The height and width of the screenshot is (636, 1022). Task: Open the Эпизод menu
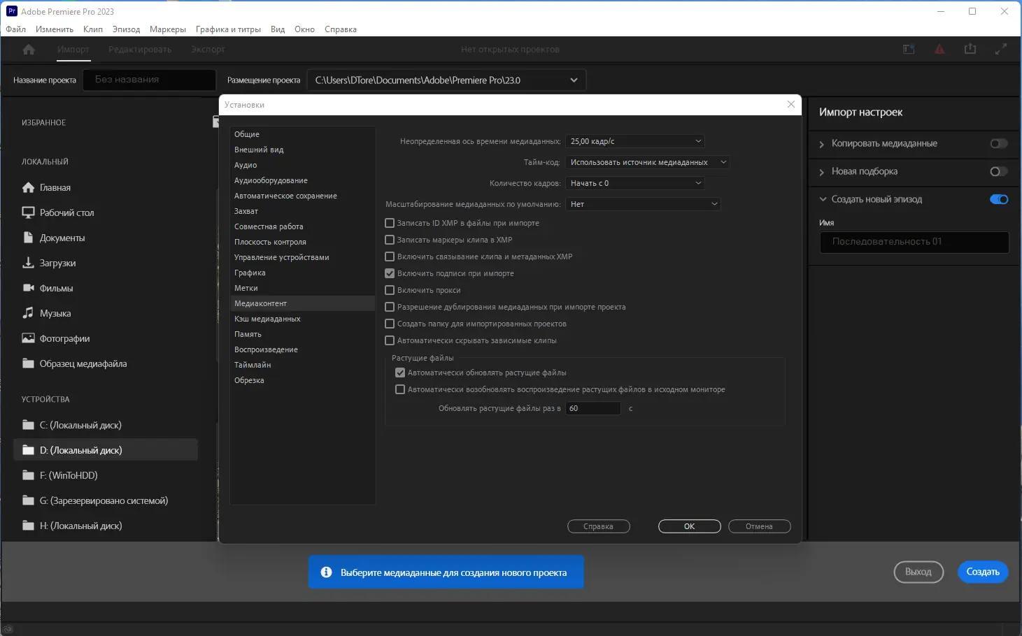(126, 29)
